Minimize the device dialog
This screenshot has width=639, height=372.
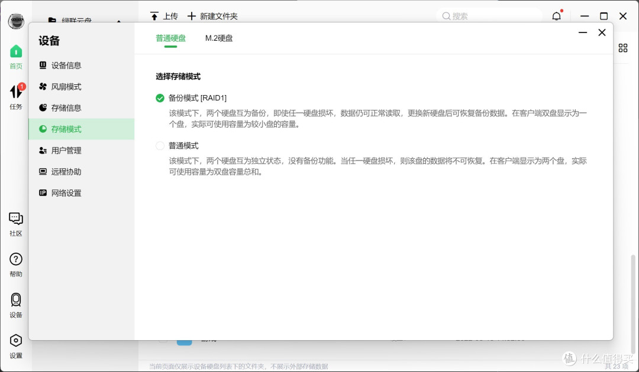pos(583,32)
